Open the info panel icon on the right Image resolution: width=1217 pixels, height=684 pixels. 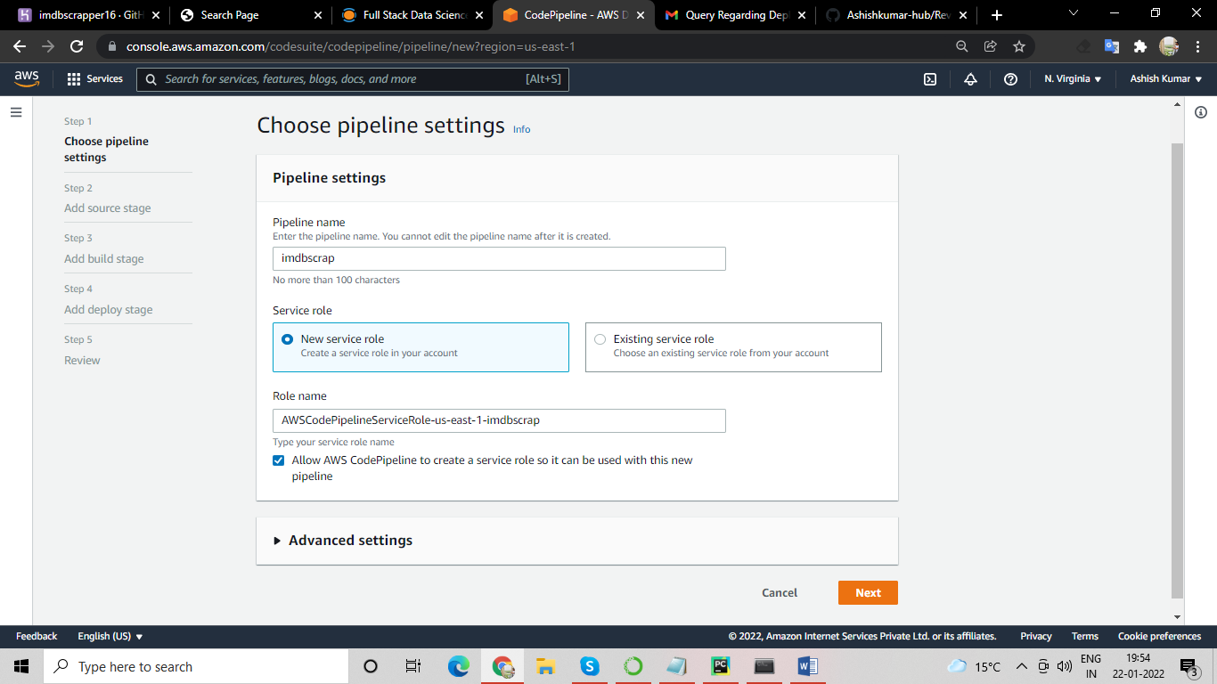pyautogui.click(x=1201, y=112)
